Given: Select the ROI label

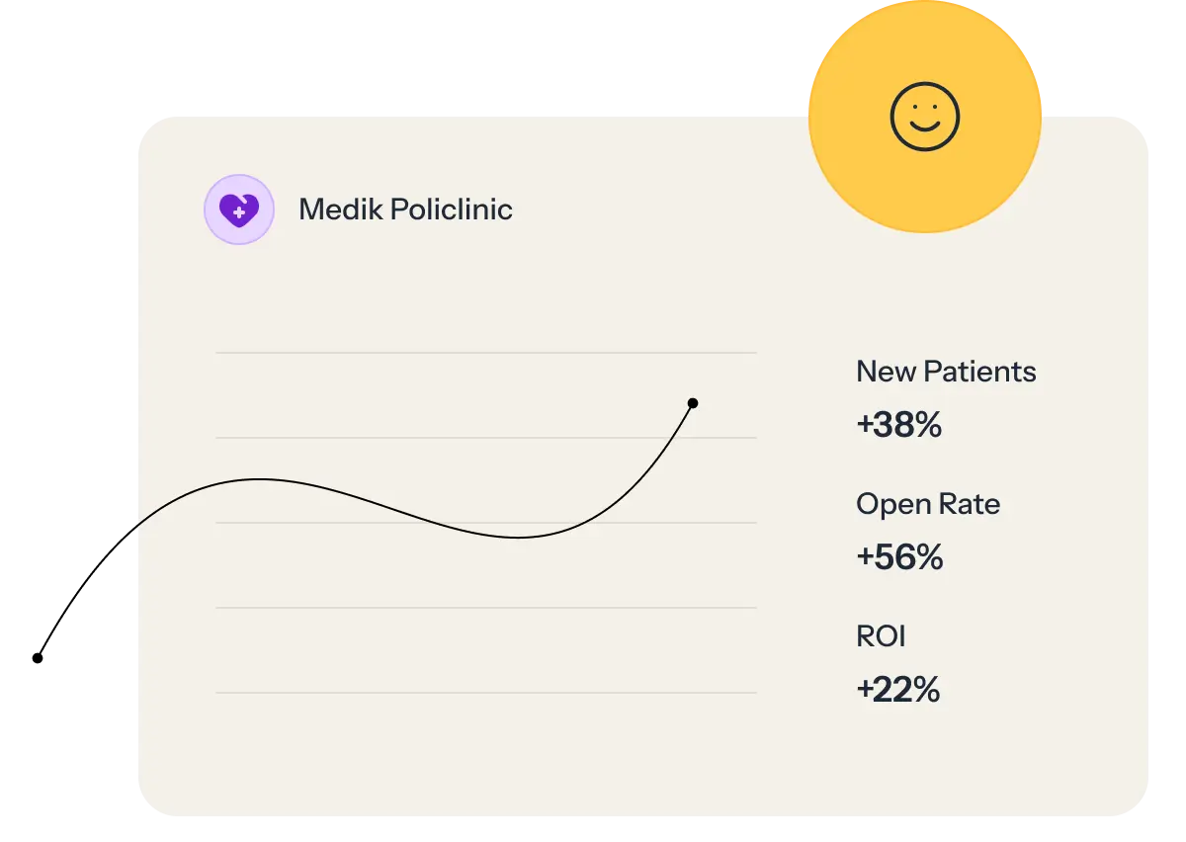Looking at the screenshot, I should click(881, 636).
